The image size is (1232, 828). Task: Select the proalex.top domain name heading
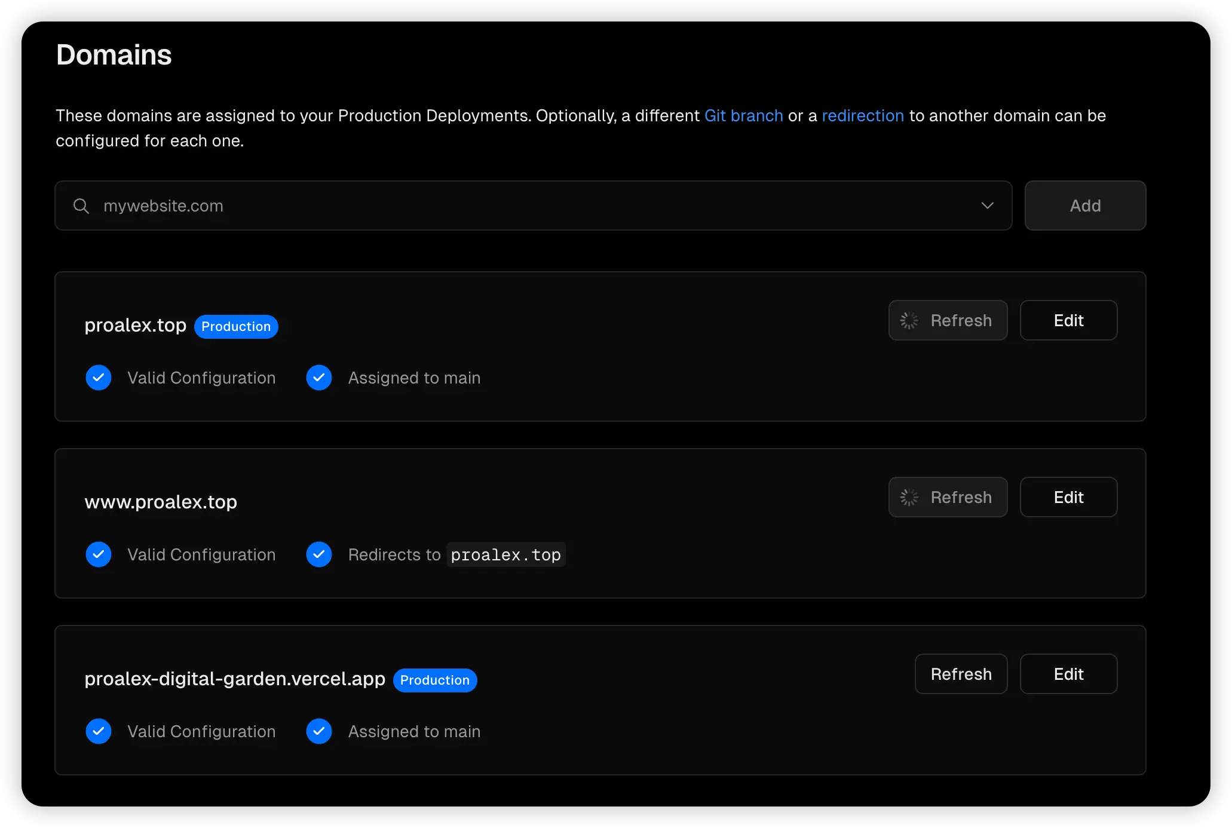click(x=136, y=326)
